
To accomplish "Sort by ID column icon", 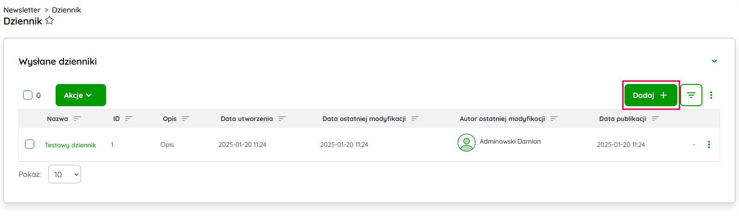I will [x=129, y=119].
